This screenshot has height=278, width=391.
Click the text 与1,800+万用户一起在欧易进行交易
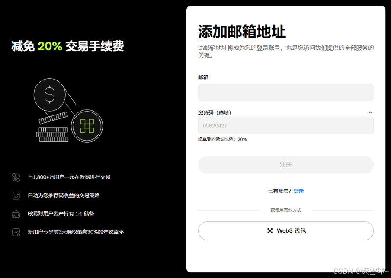[69, 177]
